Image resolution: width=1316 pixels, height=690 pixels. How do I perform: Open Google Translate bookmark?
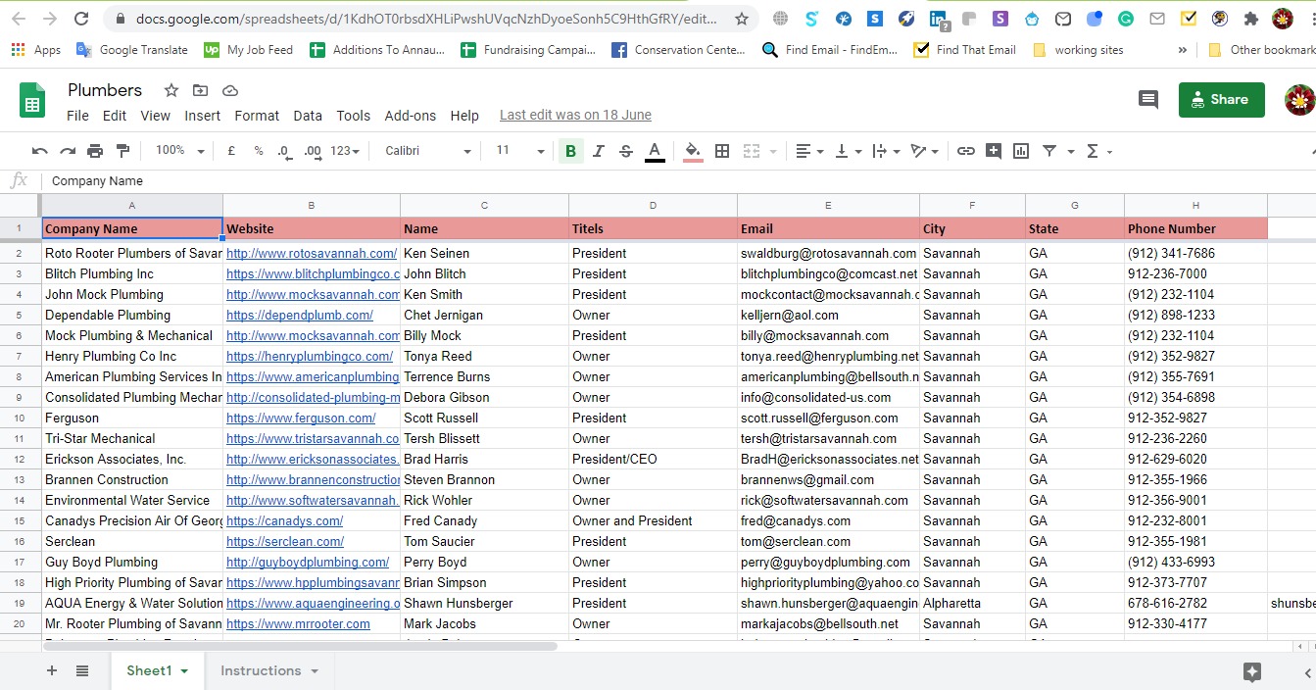(132, 50)
